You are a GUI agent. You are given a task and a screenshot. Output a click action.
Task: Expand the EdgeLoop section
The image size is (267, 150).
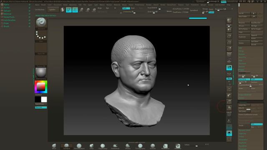tap(242, 133)
